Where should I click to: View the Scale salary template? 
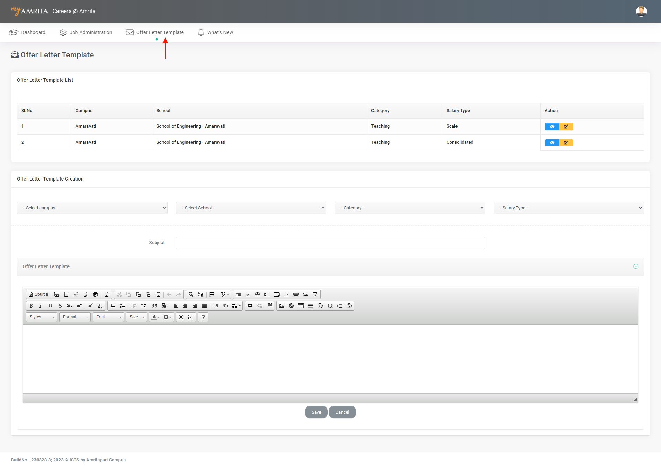click(x=552, y=127)
